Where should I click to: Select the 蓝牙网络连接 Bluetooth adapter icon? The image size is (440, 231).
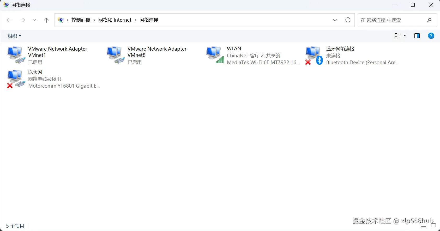point(314,55)
